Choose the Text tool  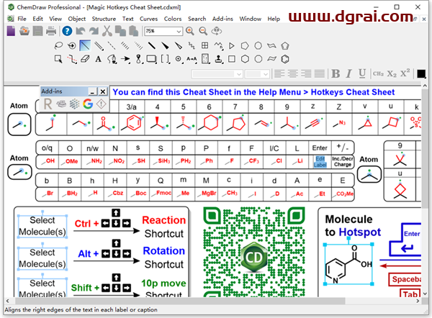97,59
